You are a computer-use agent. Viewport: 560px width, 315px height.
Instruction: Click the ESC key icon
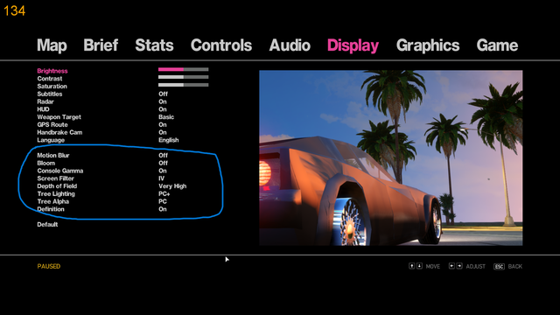(499, 266)
